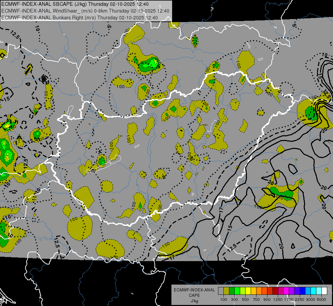Click the CAPE word in the legend
Screen dimensions: 333x306
tap(194, 295)
